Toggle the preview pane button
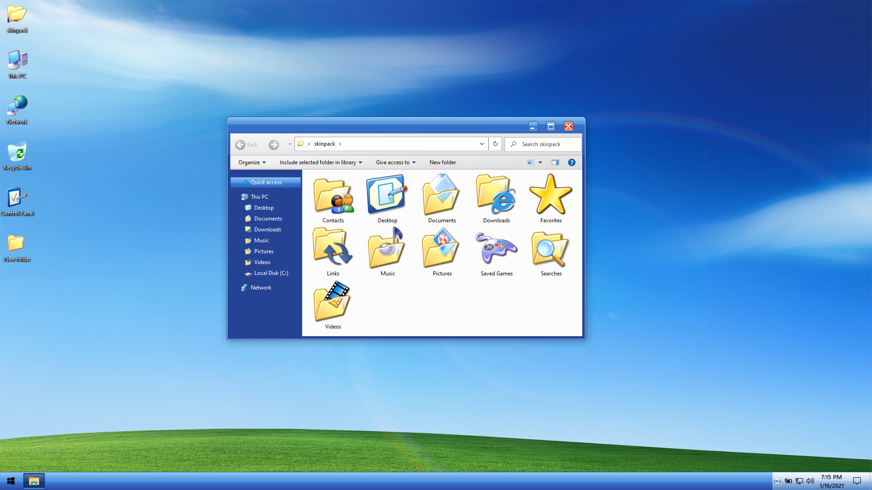 point(555,162)
